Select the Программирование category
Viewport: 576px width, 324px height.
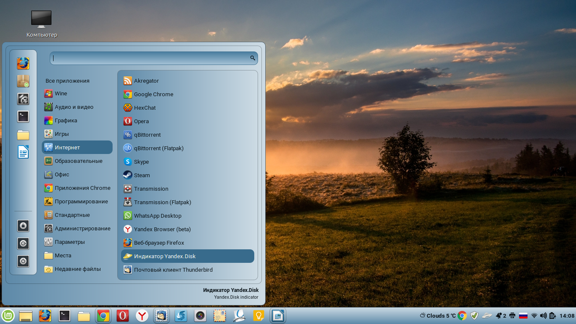click(x=77, y=202)
